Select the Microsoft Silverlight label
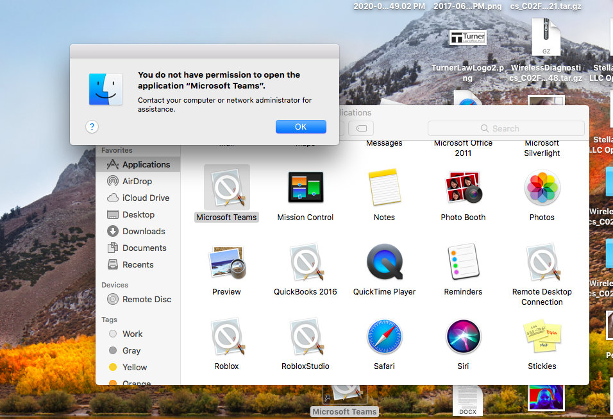The width and height of the screenshot is (613, 419). coord(542,148)
